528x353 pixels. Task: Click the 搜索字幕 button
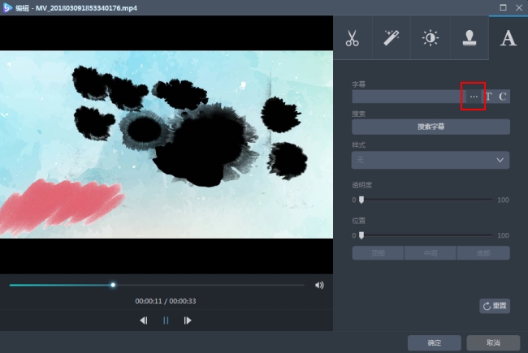point(431,127)
